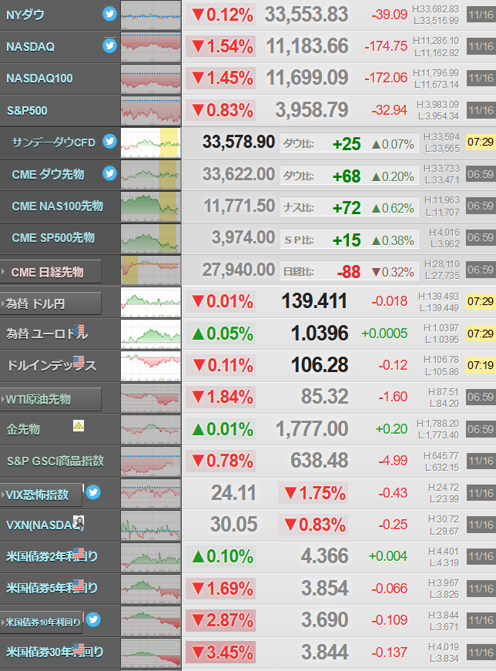Open the CME NAS100先物 label
496x671 pixels.
coord(57,206)
